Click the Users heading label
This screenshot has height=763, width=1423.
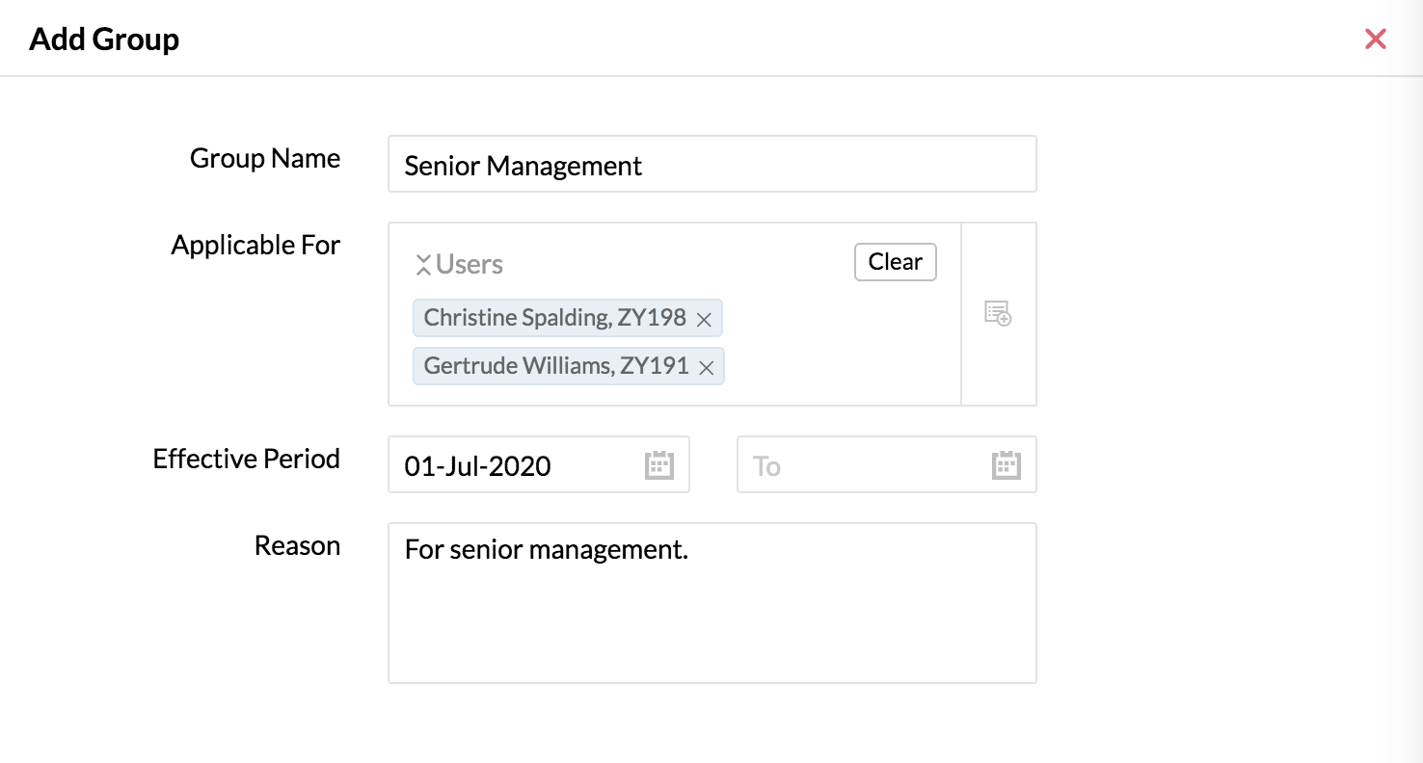pyautogui.click(x=470, y=264)
